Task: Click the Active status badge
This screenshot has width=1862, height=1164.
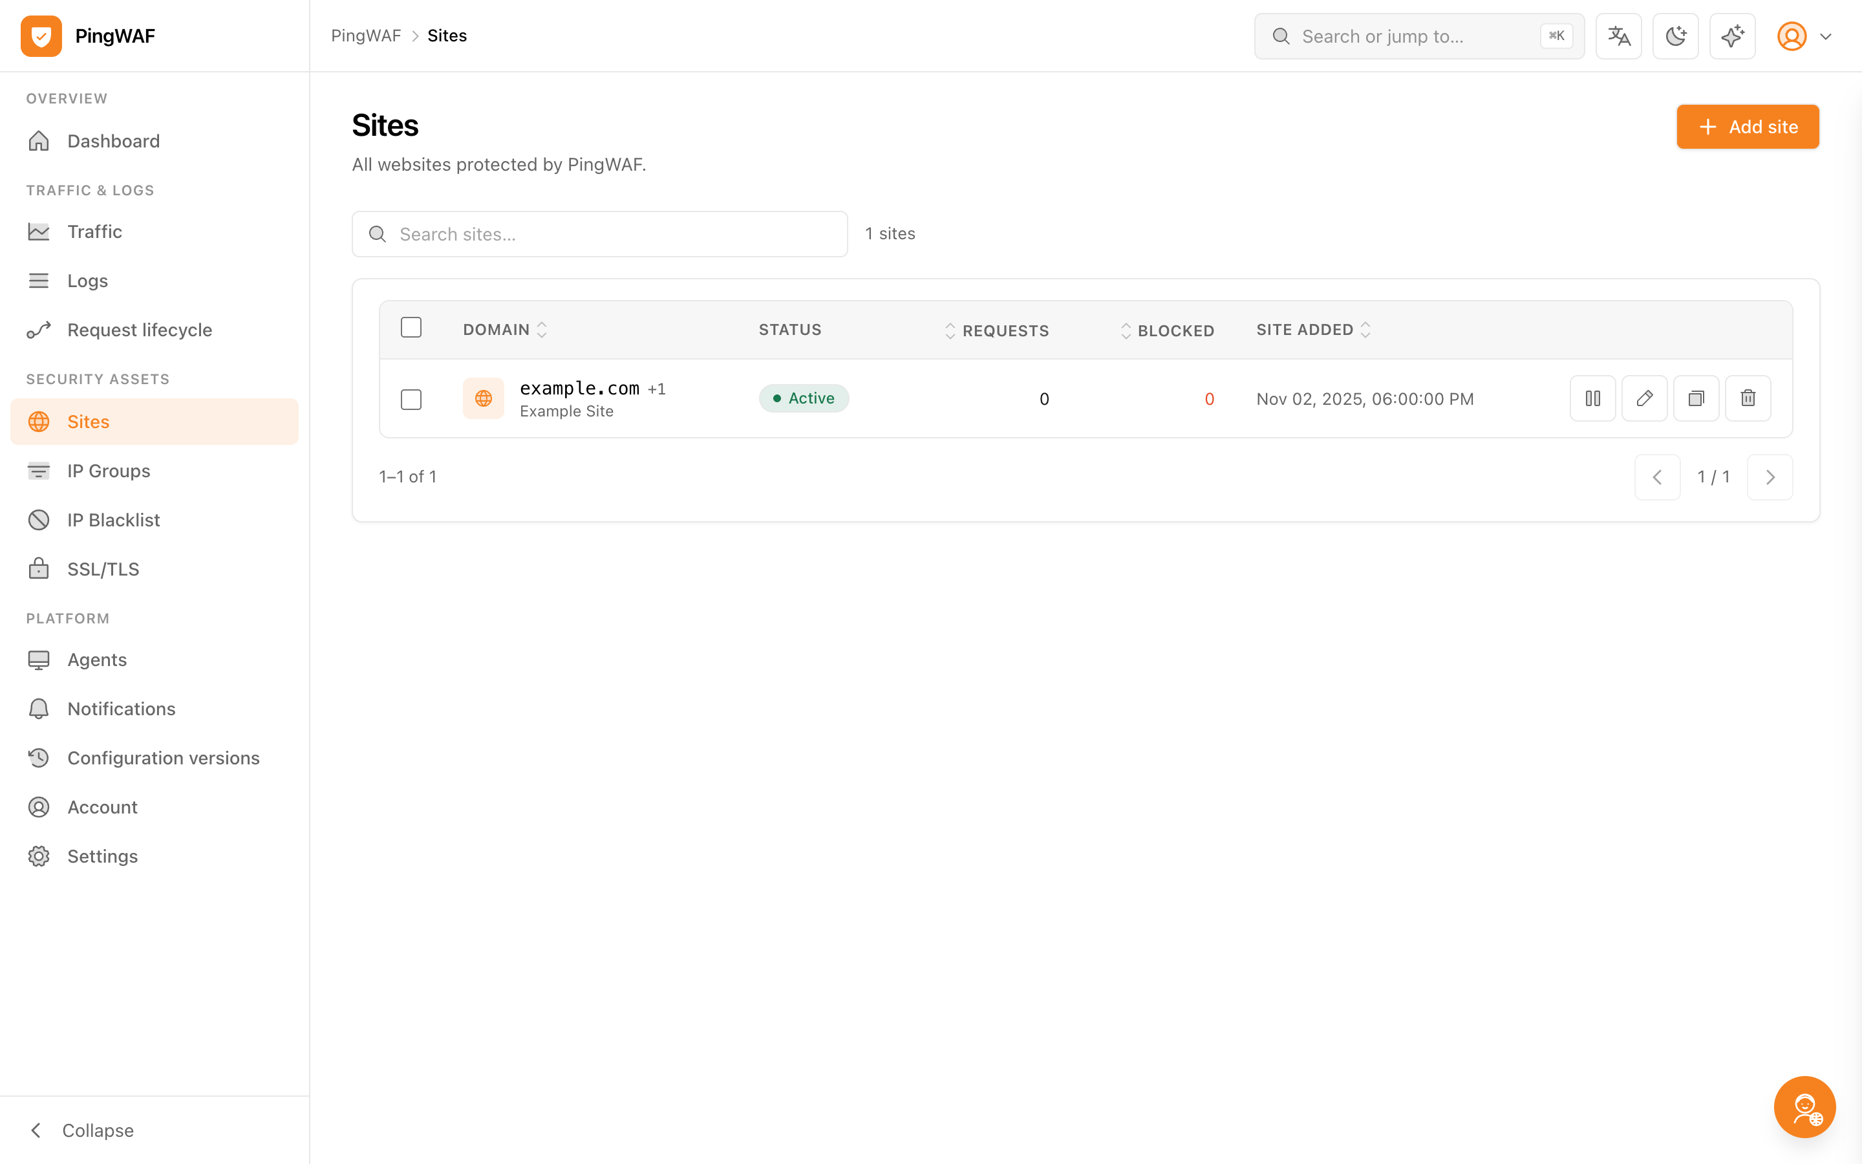Action: point(803,398)
